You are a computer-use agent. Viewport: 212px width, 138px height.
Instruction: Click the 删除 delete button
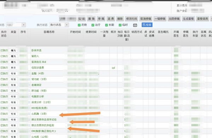pos(120,19)
